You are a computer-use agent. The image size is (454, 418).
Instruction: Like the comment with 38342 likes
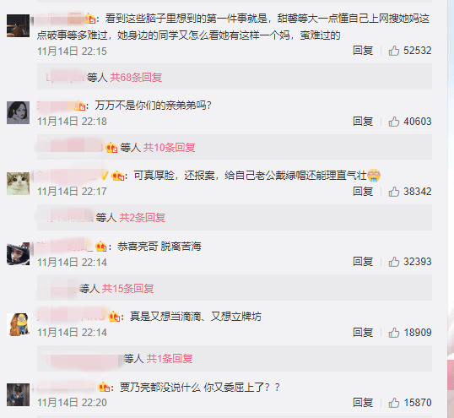[394, 192]
